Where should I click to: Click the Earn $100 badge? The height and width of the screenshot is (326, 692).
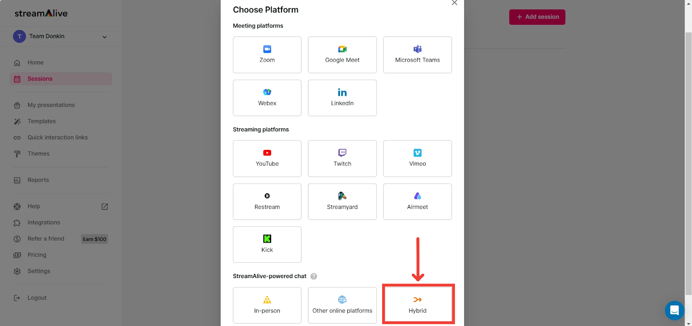pos(94,239)
